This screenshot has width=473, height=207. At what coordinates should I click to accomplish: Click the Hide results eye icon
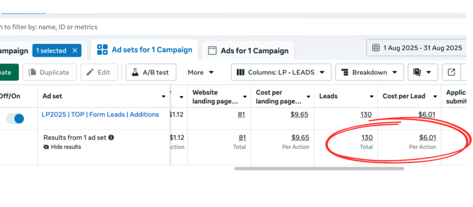(x=46, y=147)
